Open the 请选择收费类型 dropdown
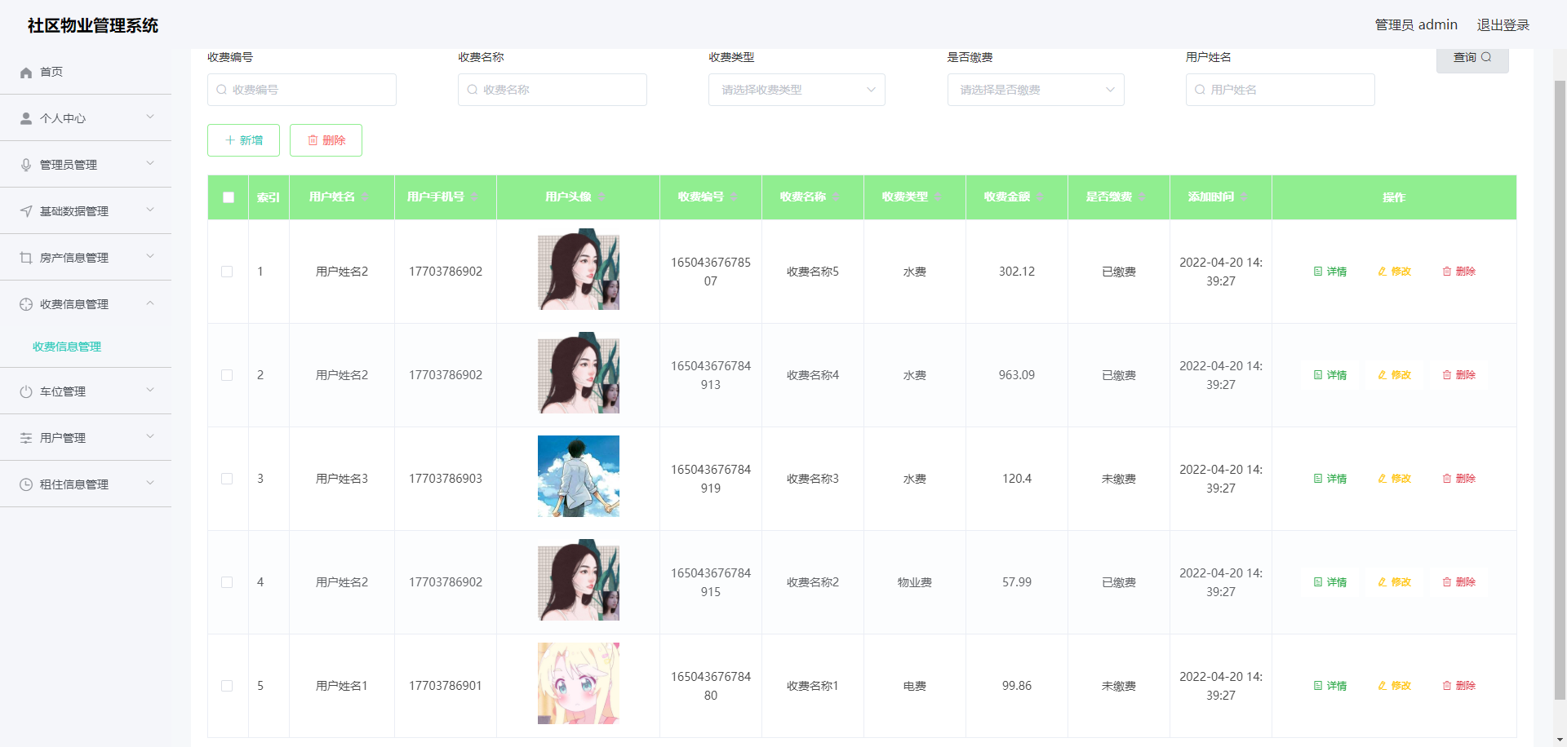 coord(797,90)
